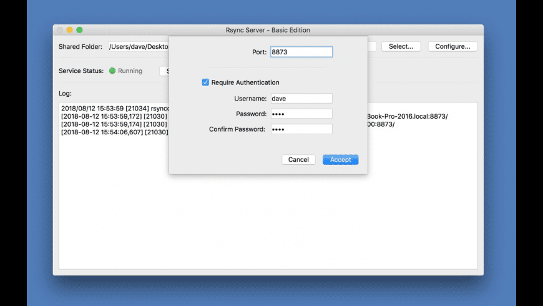
Task: Click the green zoom window button
Action: (79, 30)
